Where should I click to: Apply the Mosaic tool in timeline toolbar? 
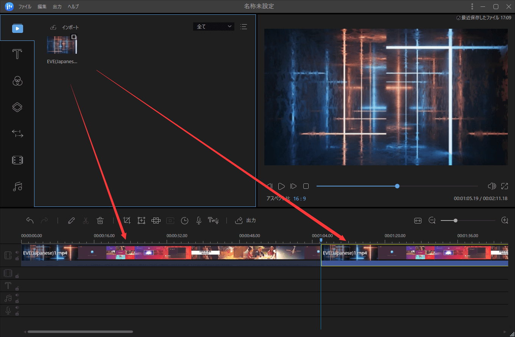[x=156, y=221]
